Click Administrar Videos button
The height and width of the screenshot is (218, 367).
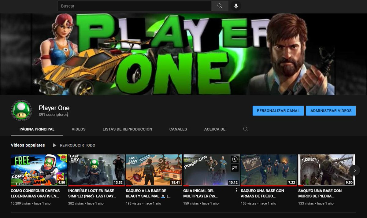coord(331,111)
